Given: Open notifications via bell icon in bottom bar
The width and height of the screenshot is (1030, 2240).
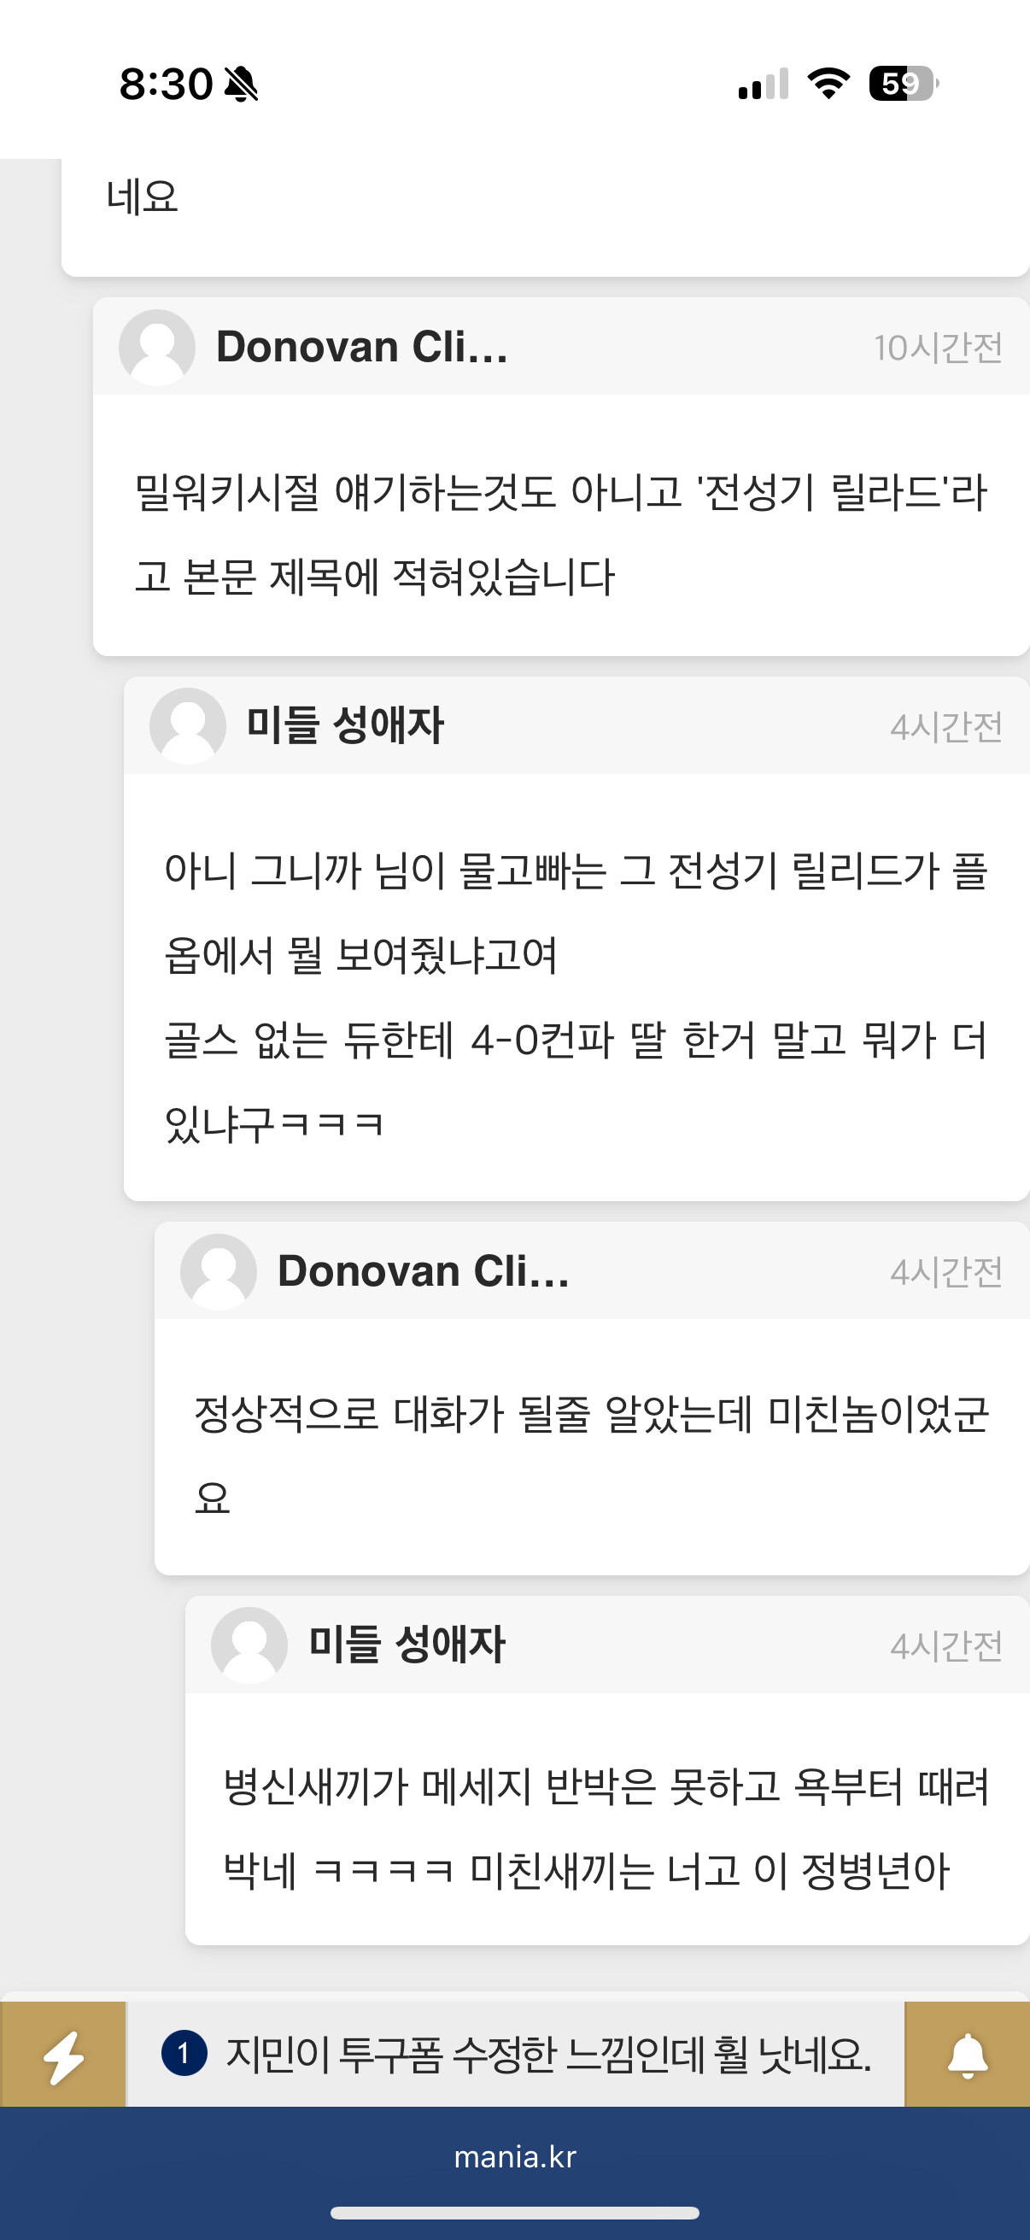Looking at the screenshot, I should 967,2056.
